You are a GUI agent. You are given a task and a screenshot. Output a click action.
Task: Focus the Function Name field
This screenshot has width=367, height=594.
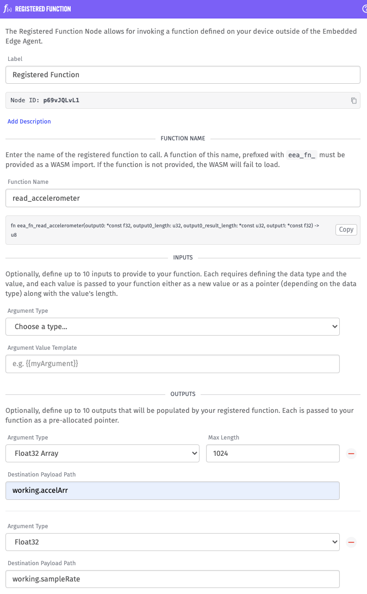click(183, 198)
